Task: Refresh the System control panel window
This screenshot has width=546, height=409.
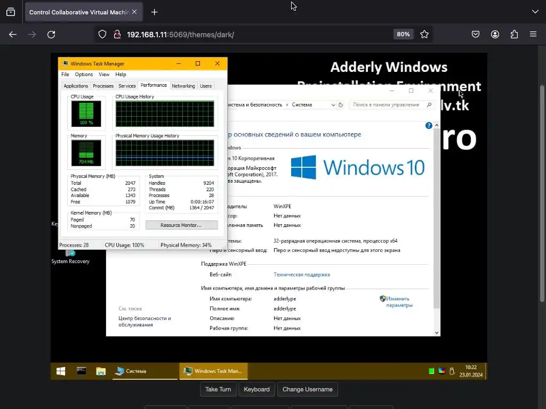Action: [341, 105]
